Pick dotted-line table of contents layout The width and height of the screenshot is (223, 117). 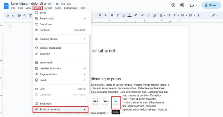(x=105, y=103)
